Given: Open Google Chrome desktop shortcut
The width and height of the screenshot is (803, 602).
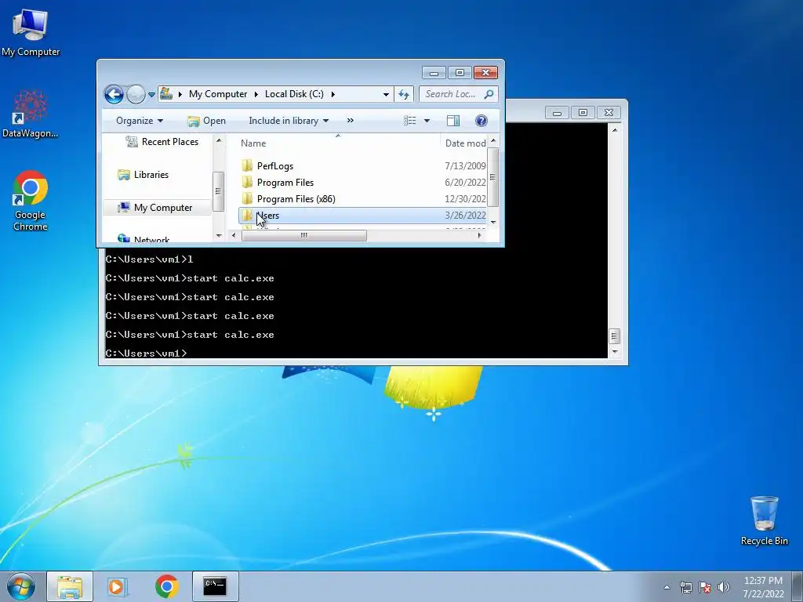Looking at the screenshot, I should [x=31, y=201].
